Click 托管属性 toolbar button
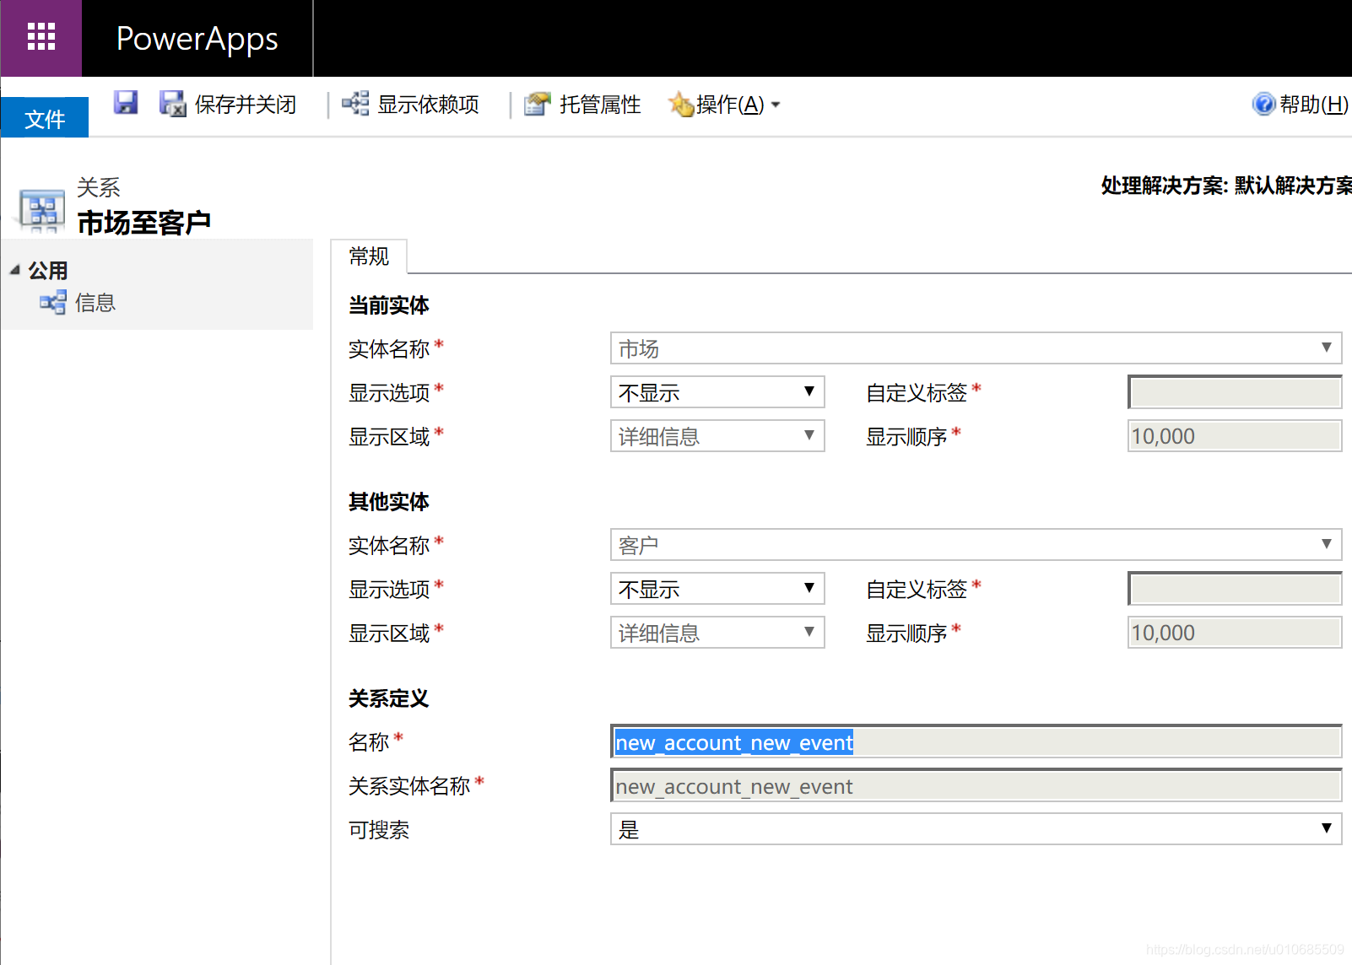The width and height of the screenshot is (1352, 965). (x=582, y=104)
